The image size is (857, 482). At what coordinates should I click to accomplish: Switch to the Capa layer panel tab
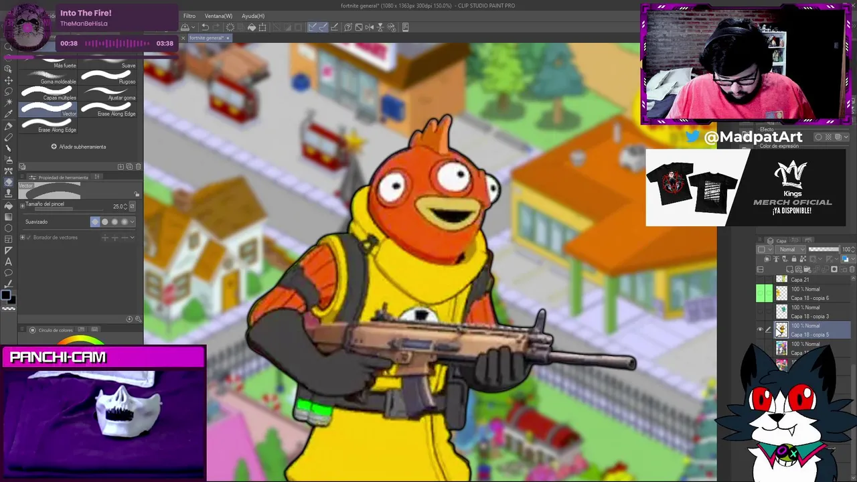pyautogui.click(x=777, y=241)
